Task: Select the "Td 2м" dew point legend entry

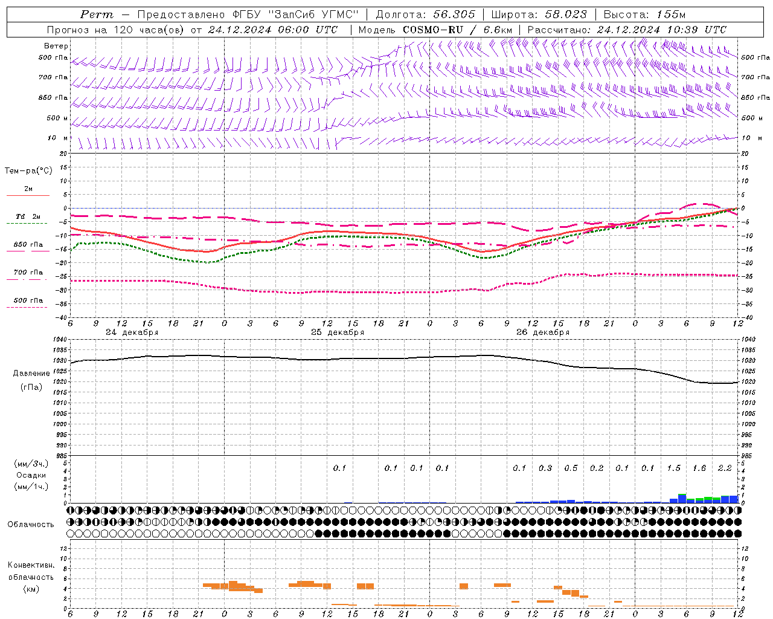Action: pyautogui.click(x=28, y=216)
